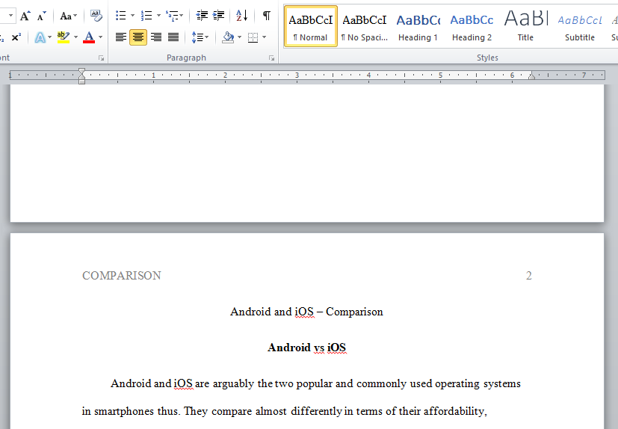Align text to the right
The width and height of the screenshot is (618, 429).
point(156,37)
